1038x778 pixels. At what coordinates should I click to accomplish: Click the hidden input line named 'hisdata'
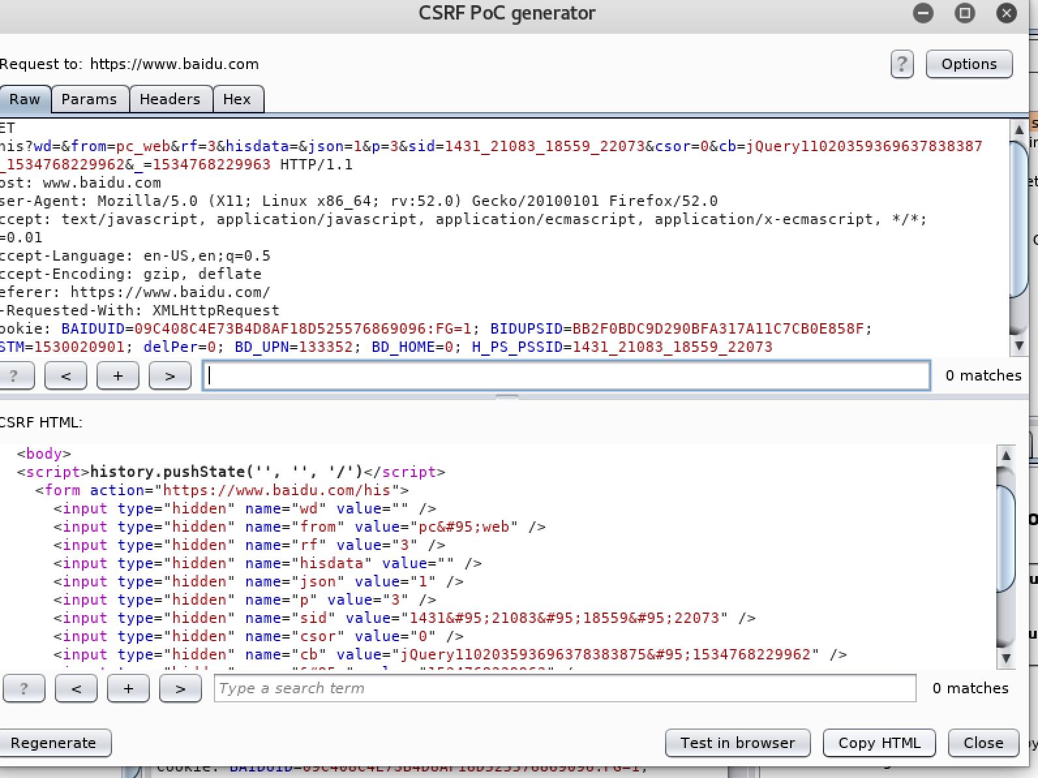[267, 563]
